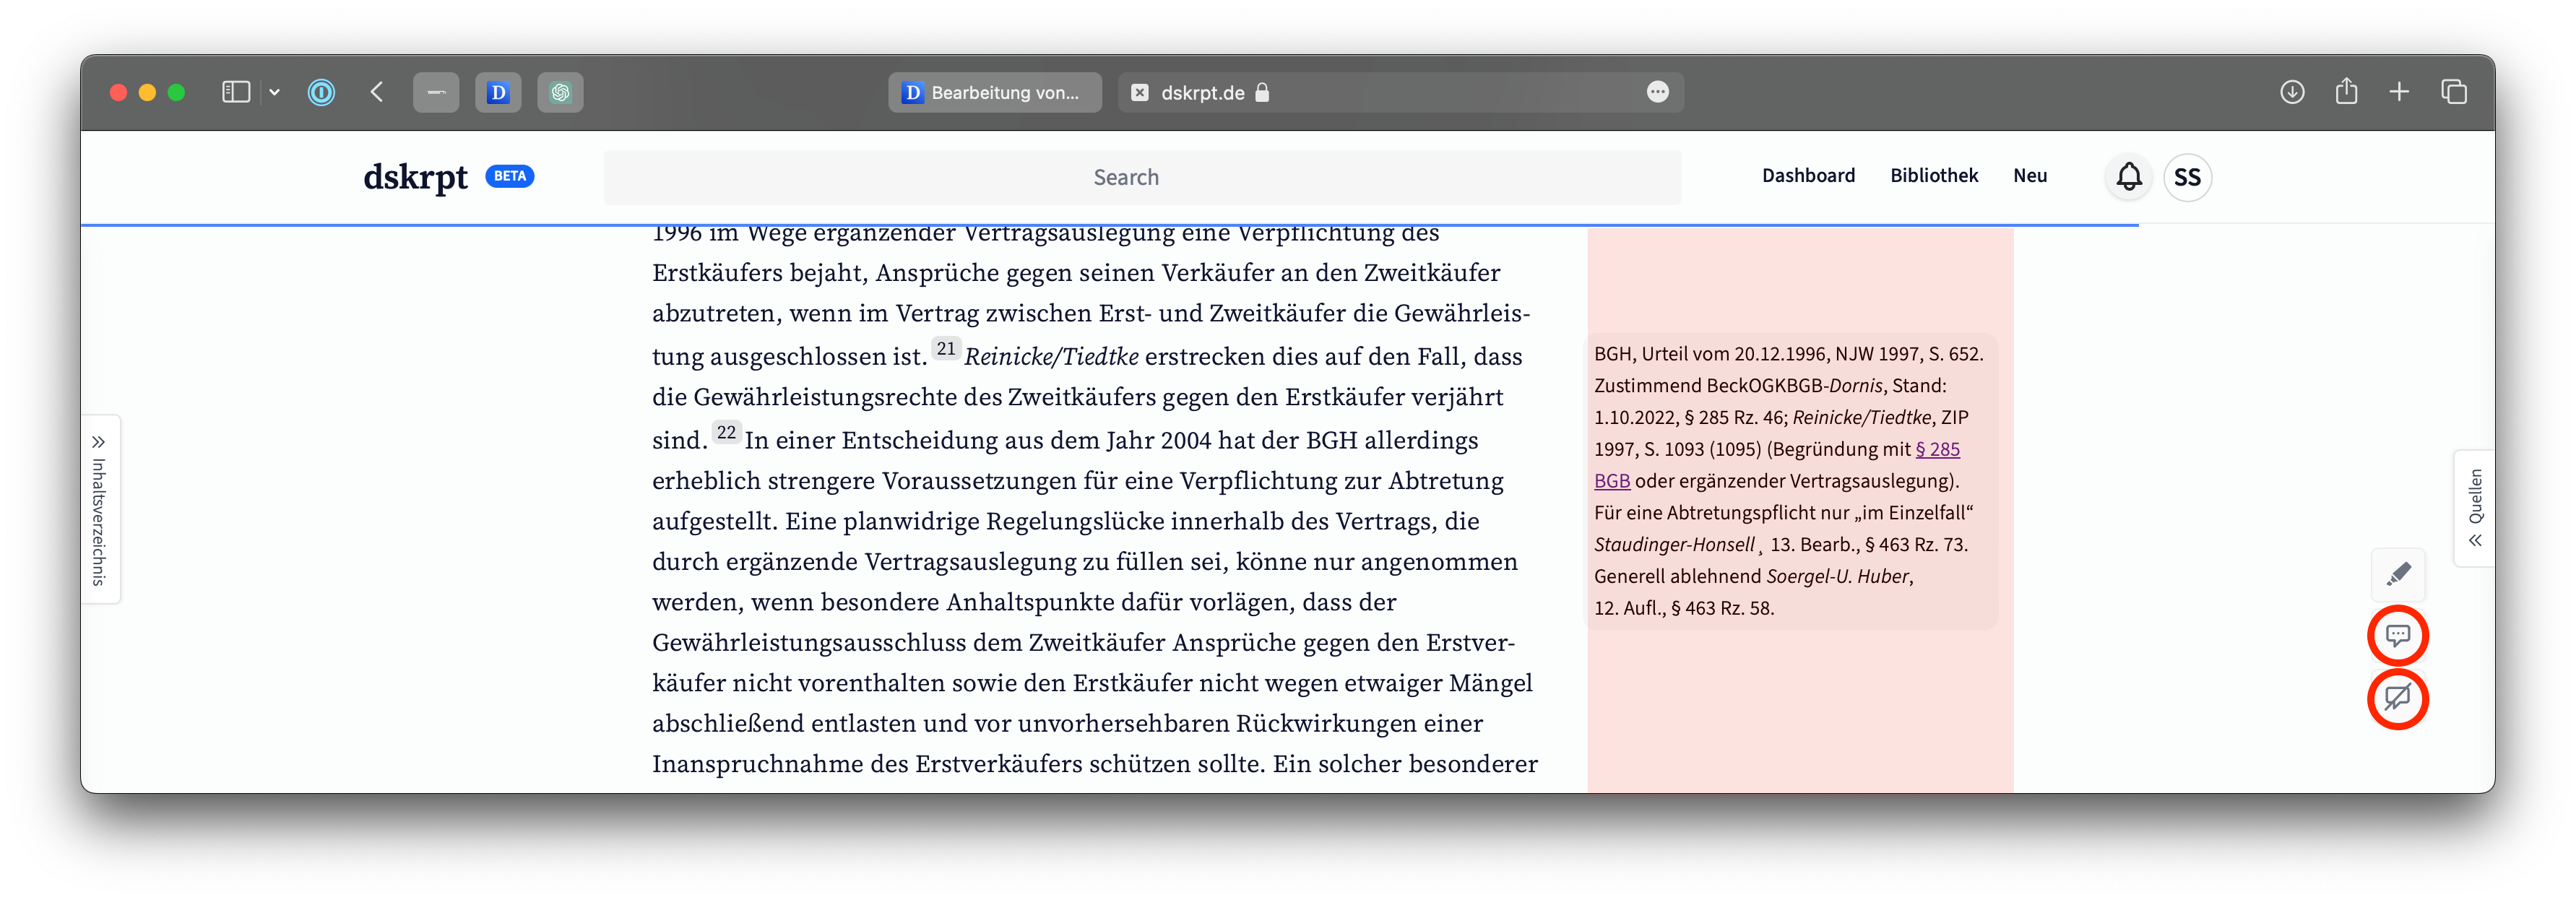Switch to Bearbeitung von... tab

(x=994, y=92)
